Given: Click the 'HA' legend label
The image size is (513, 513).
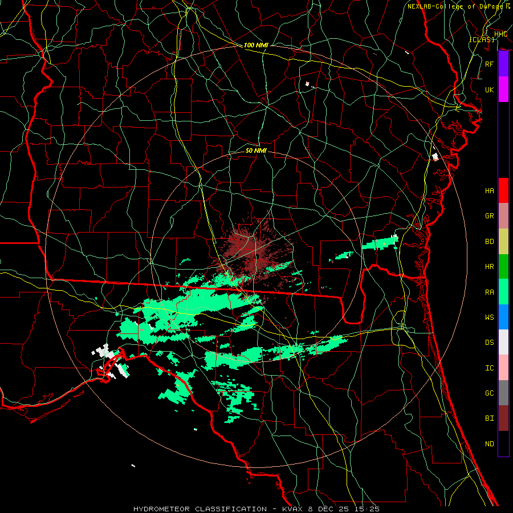Looking at the screenshot, I should tap(489, 191).
